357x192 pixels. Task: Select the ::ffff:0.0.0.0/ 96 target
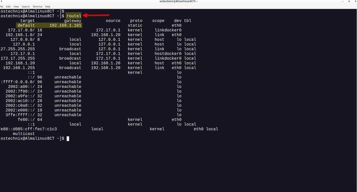[21, 82]
